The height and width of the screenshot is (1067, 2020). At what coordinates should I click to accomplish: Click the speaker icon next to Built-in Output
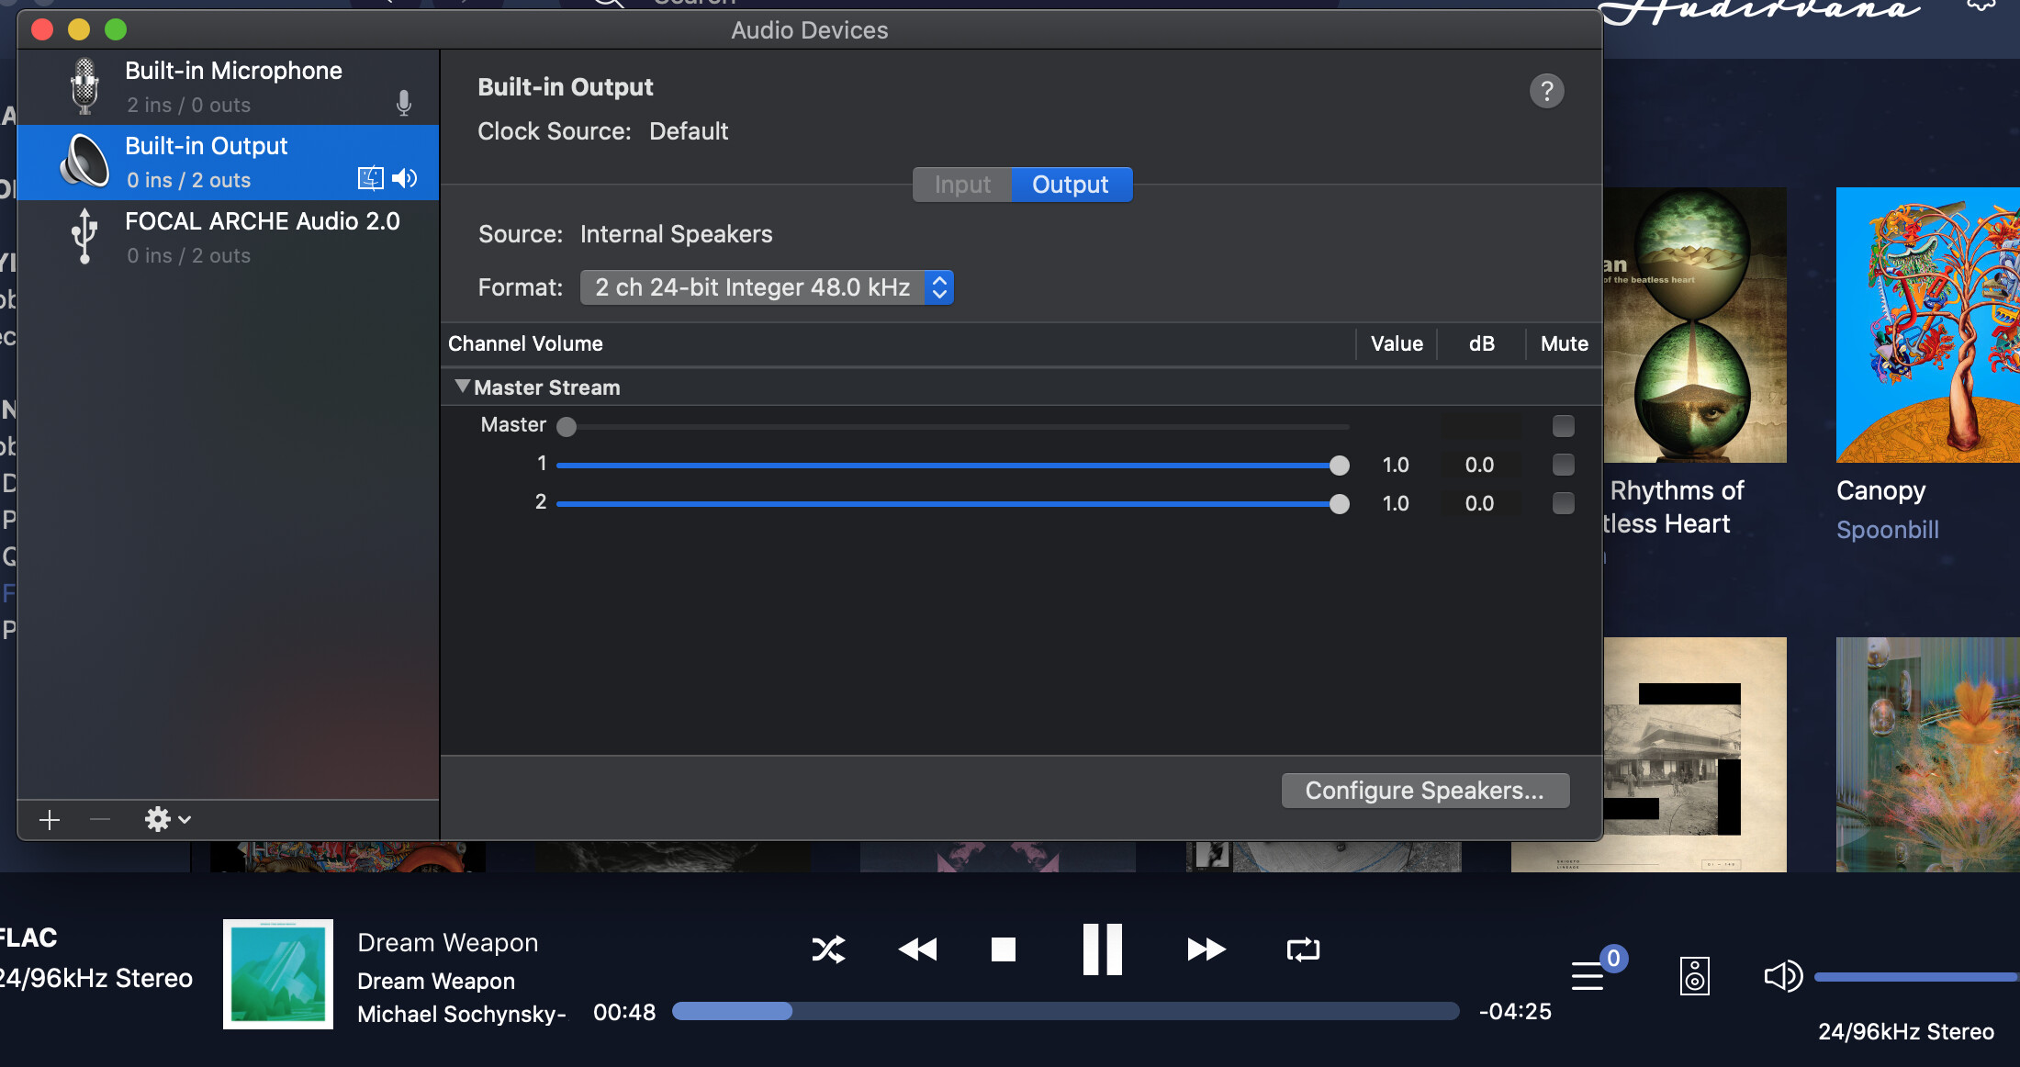point(405,178)
